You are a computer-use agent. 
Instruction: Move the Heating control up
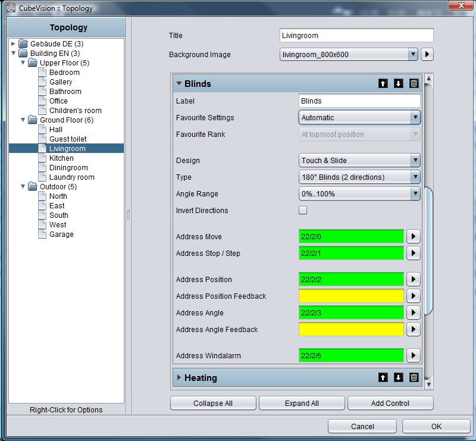tap(383, 377)
